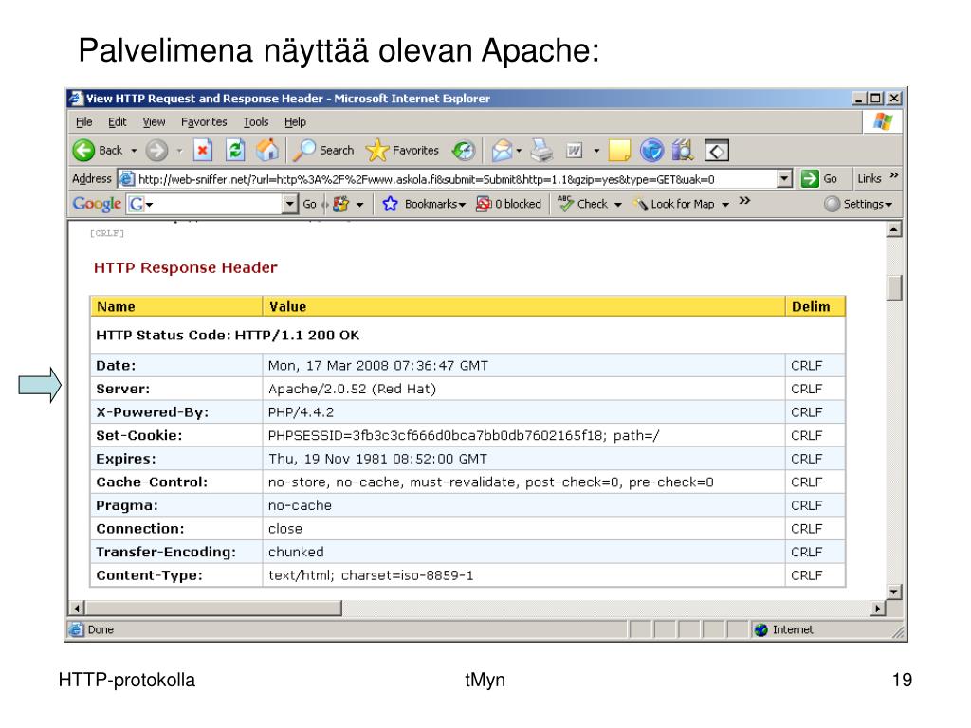Click the PHPSESSID Set-Cookie value
Viewport: 971px width, 728px height.
(463, 436)
